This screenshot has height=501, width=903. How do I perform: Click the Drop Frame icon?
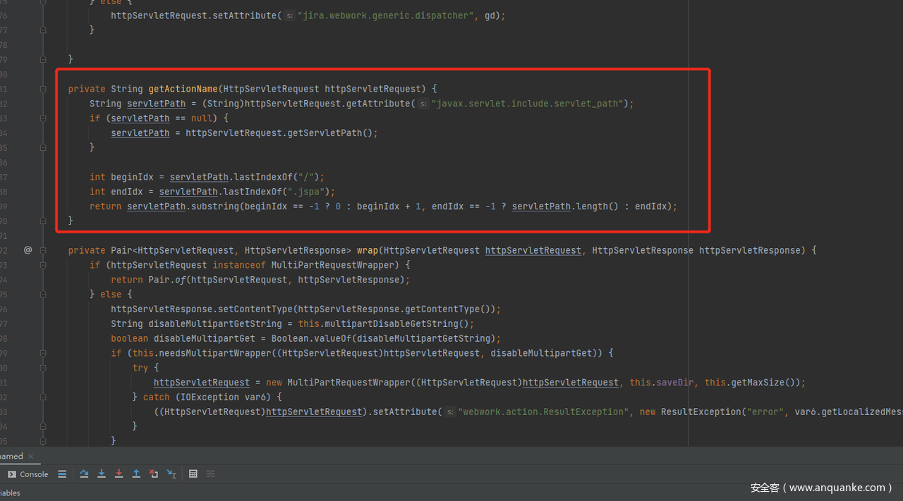tap(154, 474)
